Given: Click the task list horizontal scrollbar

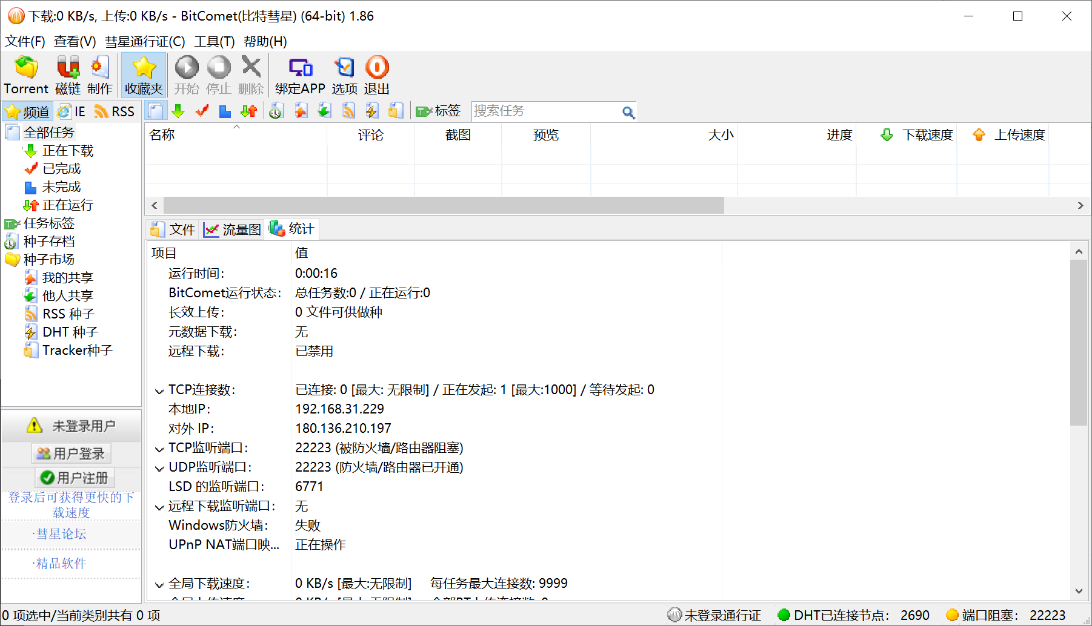Looking at the screenshot, I should pos(444,205).
